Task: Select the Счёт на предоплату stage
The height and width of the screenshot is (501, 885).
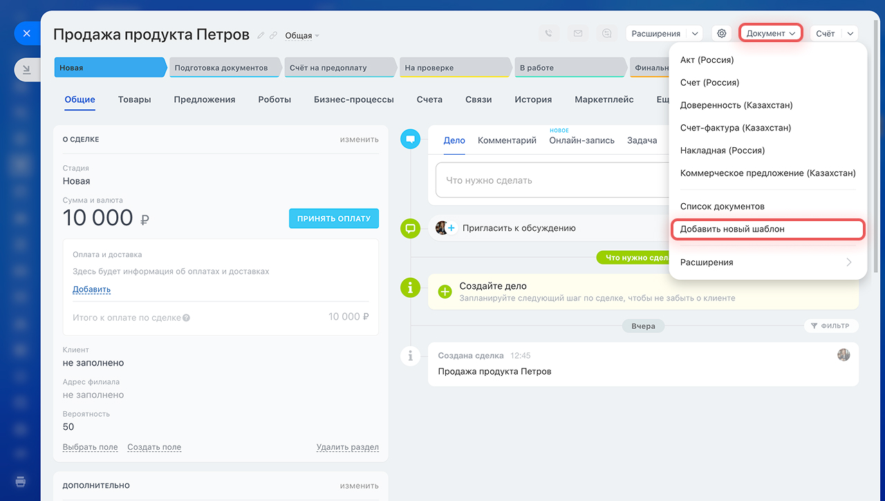Action: coord(341,68)
